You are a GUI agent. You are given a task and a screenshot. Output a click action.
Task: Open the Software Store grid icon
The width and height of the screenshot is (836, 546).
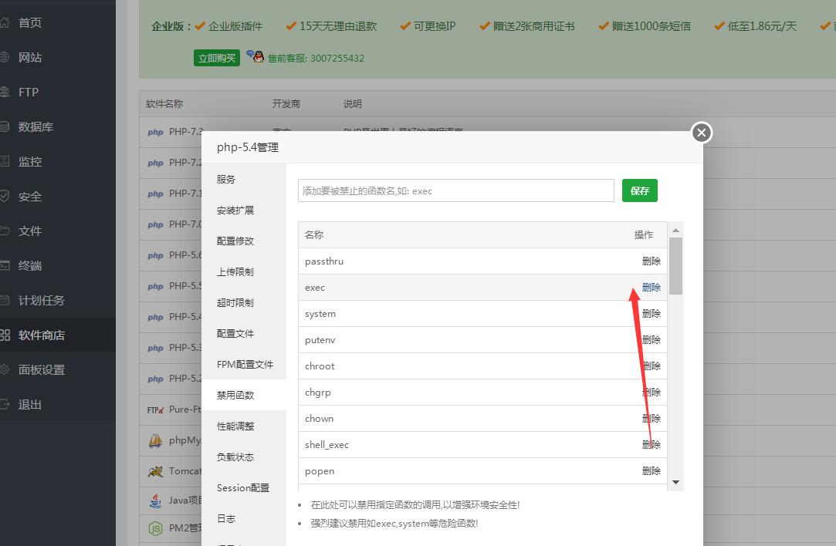coord(5,335)
